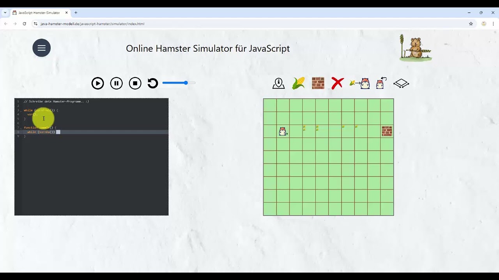Close the JavaScript-Hamster-Simulator tab
The image size is (499, 280).
66,13
